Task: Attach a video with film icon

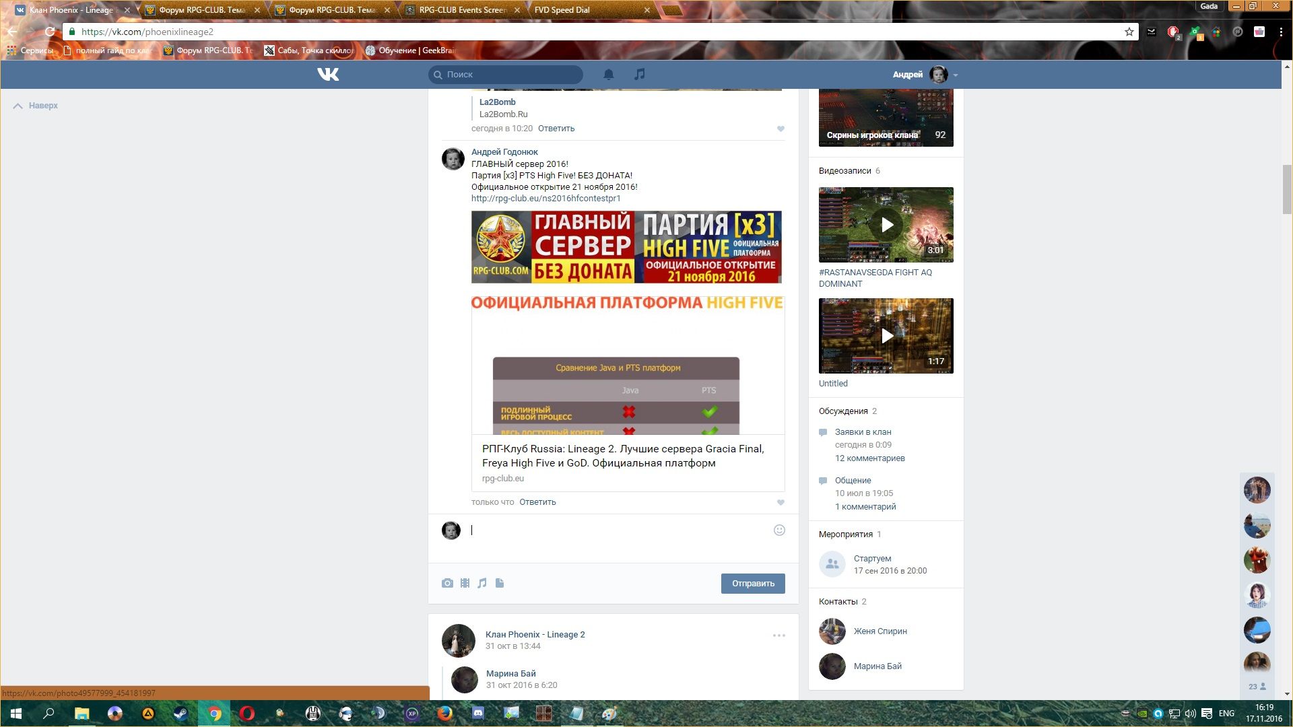Action: coord(465,583)
